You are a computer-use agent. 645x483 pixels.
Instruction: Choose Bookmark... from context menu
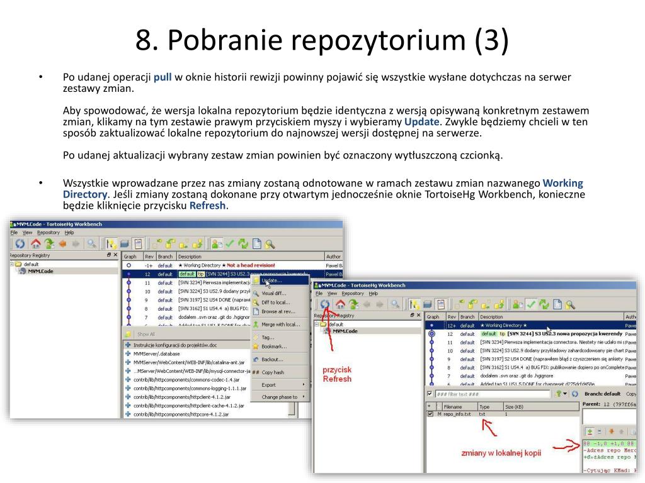[x=280, y=347]
